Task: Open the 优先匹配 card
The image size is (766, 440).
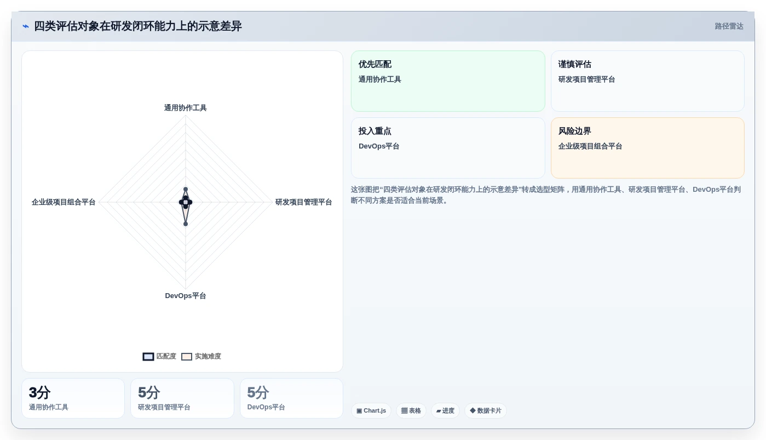Action: coord(448,81)
